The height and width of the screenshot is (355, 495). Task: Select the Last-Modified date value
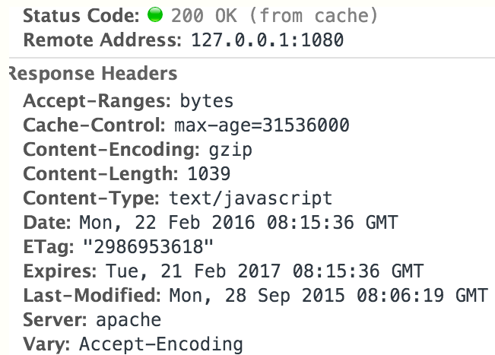(328, 296)
